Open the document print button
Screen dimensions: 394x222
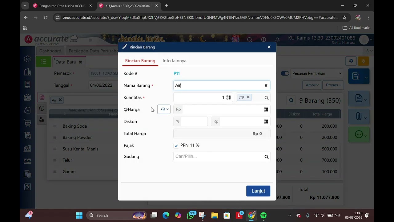[x=359, y=99]
